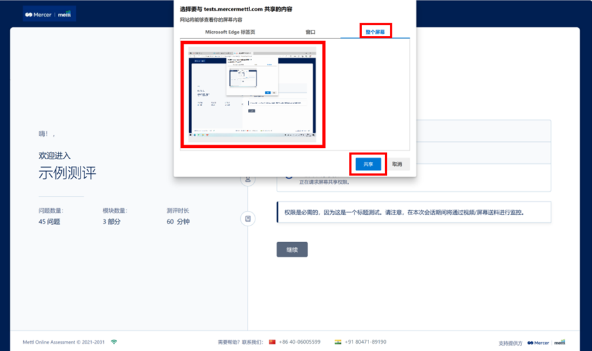Screen dimensions: 592x351
Task: Click the permission notice about video/screen monitoring
Action: (x=413, y=213)
